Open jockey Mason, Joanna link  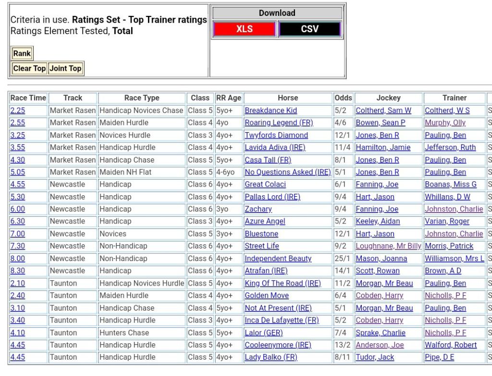click(381, 259)
